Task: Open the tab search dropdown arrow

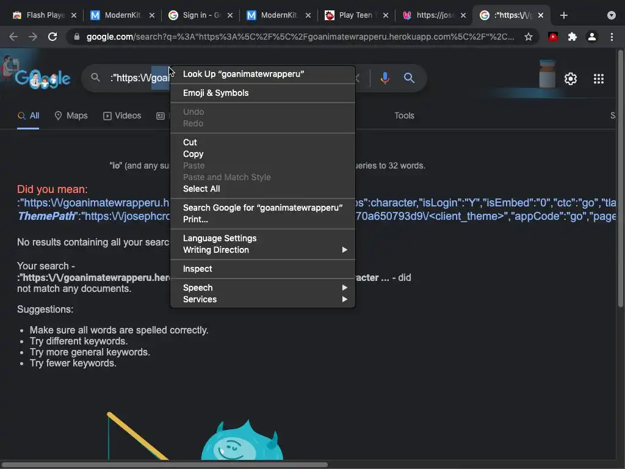Action: (612, 15)
